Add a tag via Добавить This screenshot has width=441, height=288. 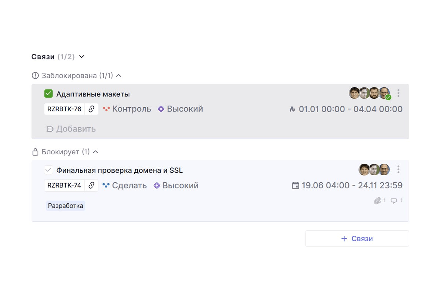pyautogui.click(x=71, y=129)
